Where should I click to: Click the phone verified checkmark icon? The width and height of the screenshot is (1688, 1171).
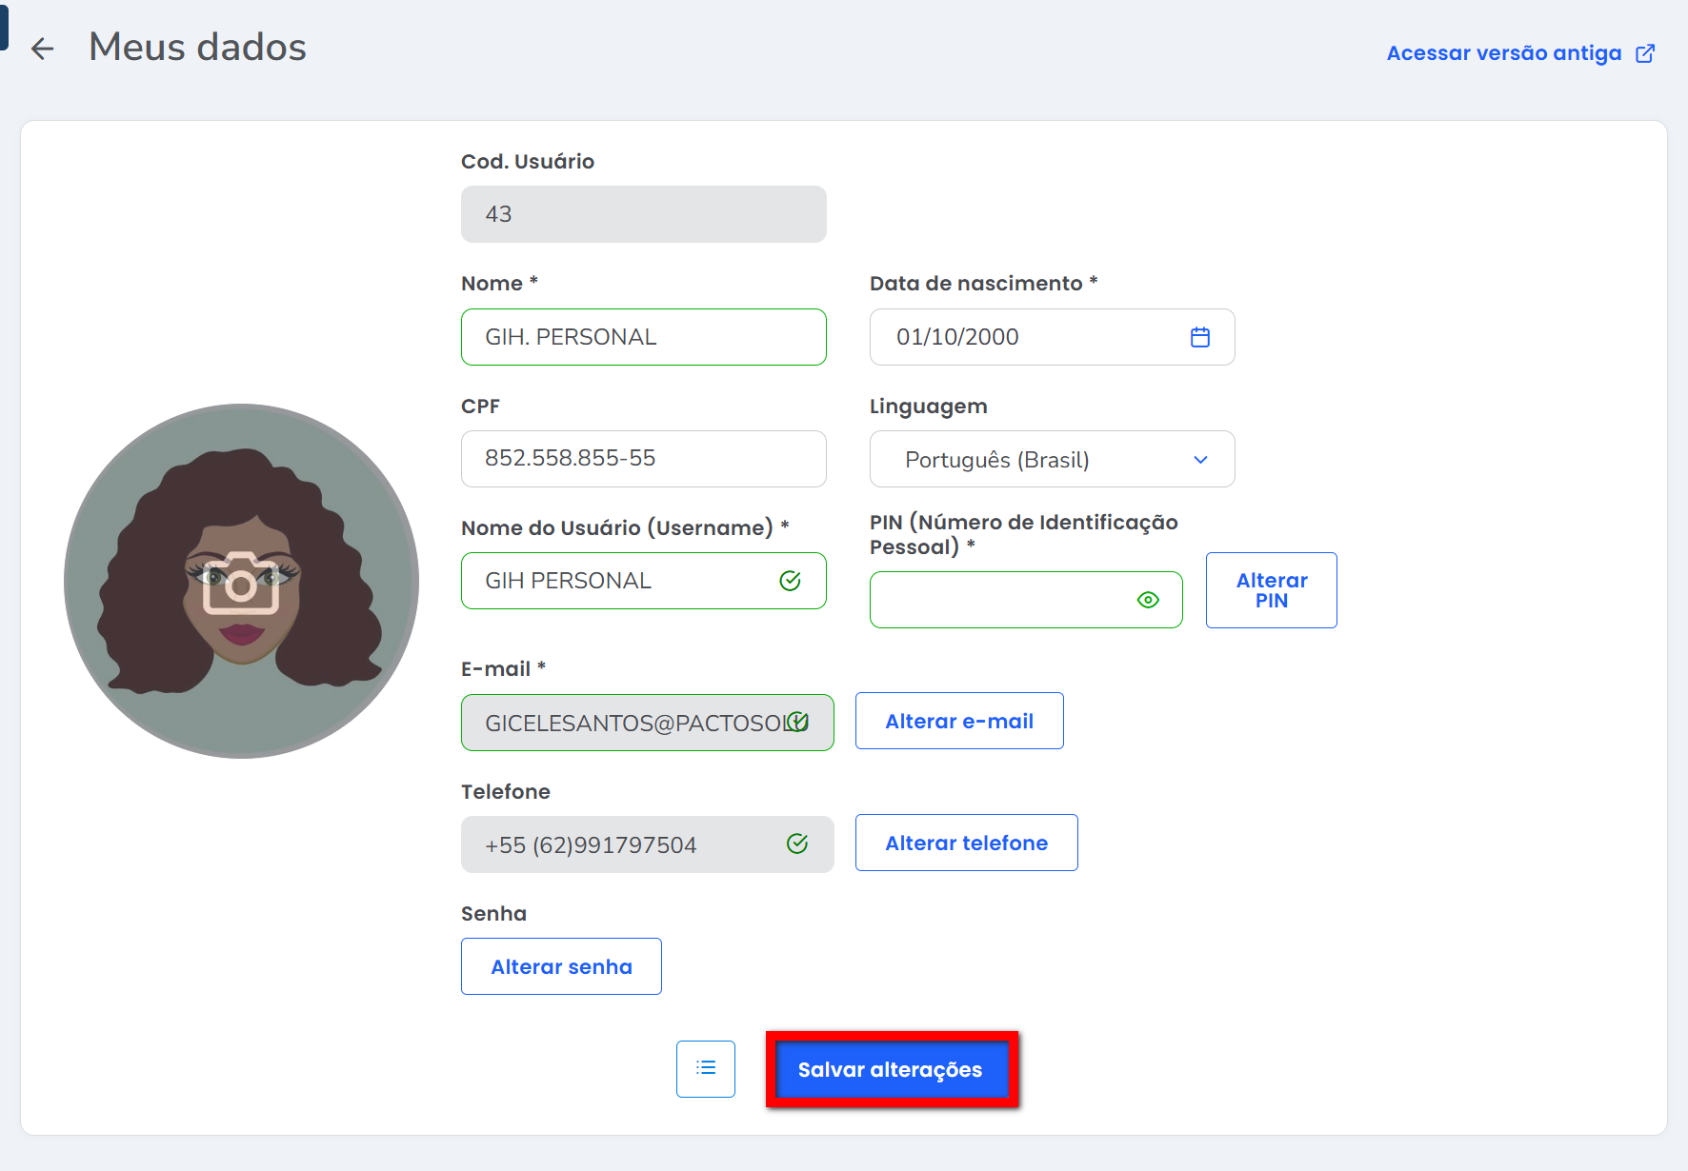coord(797,844)
